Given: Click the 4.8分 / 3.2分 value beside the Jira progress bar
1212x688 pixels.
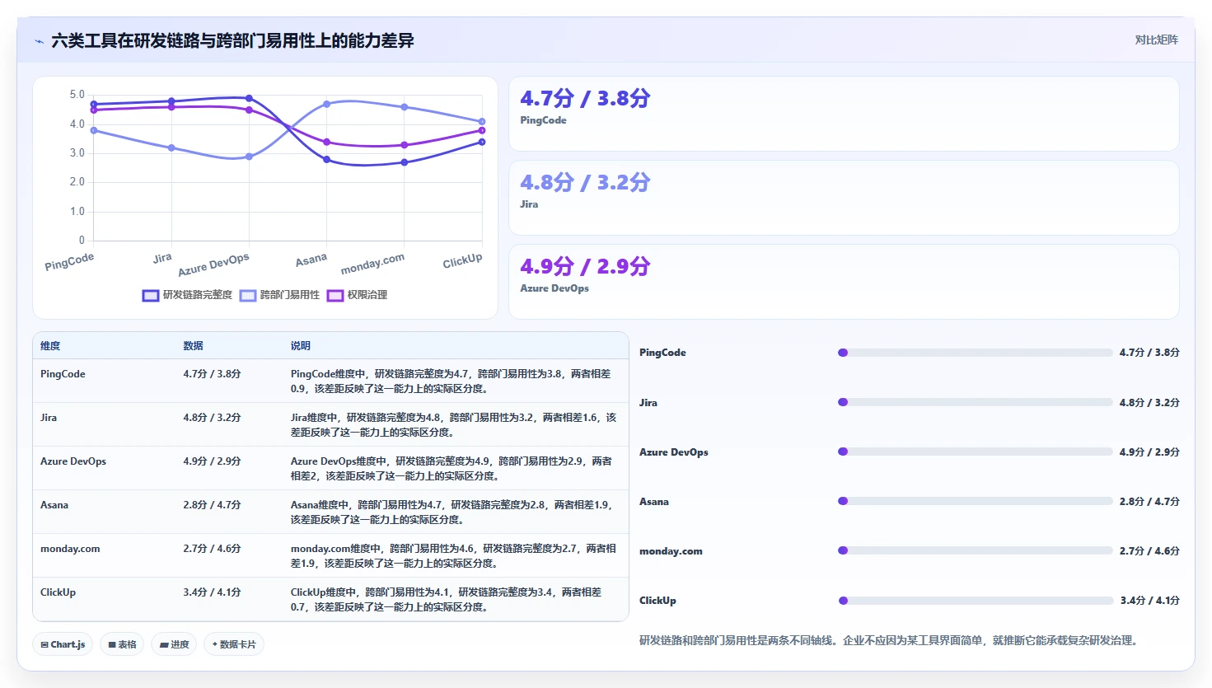Looking at the screenshot, I should (1149, 403).
